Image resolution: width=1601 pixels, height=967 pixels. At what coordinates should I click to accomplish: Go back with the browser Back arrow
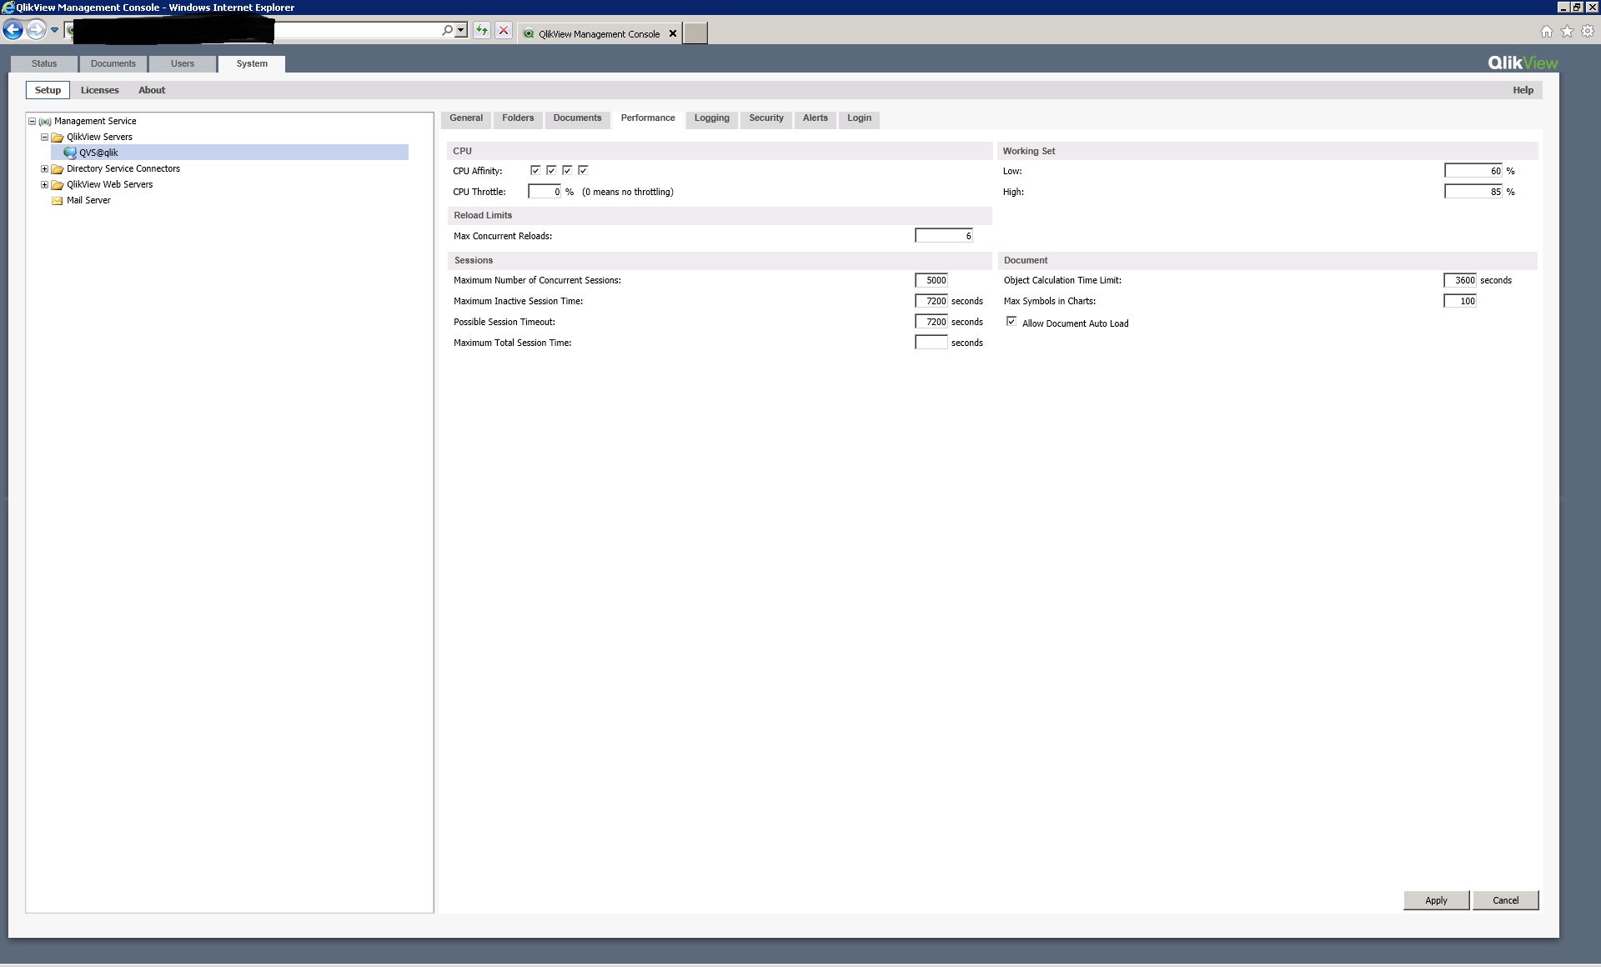pos(13,31)
